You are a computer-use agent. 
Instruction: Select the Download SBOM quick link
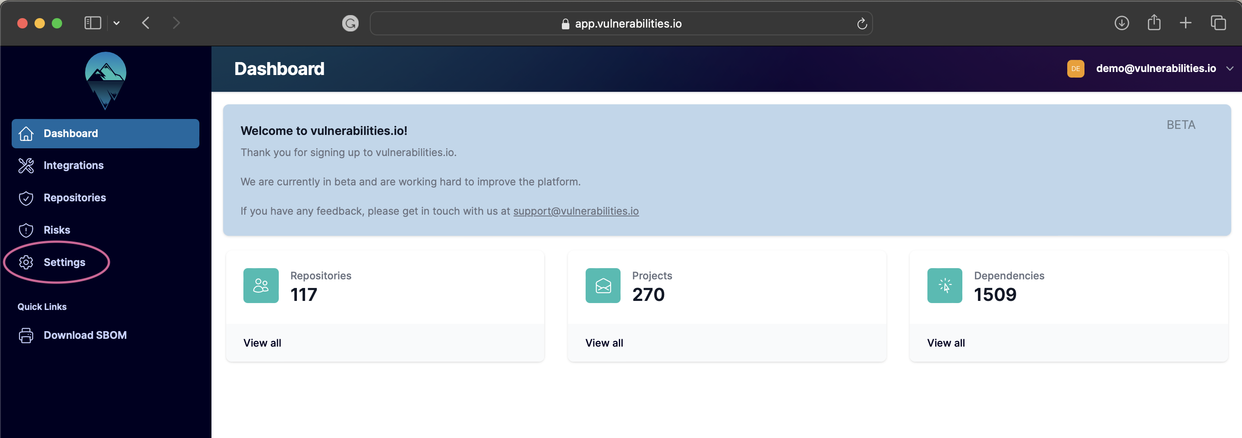(x=105, y=335)
